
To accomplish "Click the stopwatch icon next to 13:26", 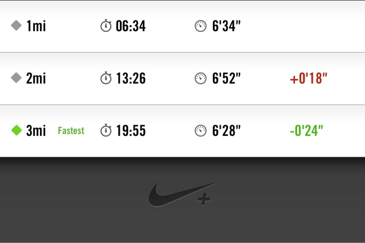I will click(106, 78).
